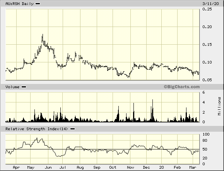Click the 0.20 price axis label
The image size is (224, 171).
click(207, 27)
